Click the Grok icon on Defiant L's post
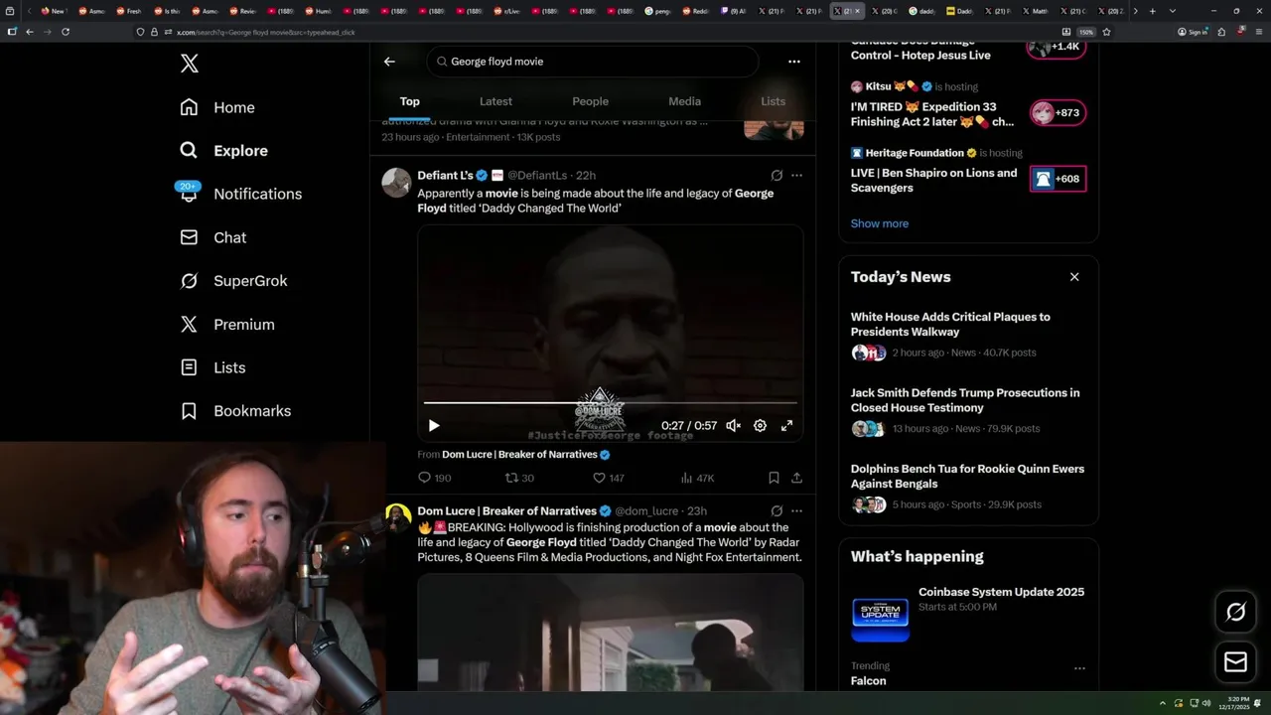This screenshot has height=715, width=1271. point(777,176)
